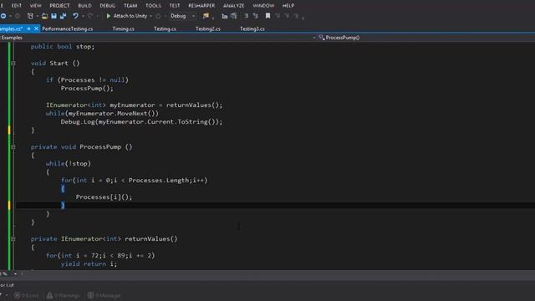535x301 pixels.
Task: Click the refresh icon beside Attach to Unity
Action: (158, 16)
